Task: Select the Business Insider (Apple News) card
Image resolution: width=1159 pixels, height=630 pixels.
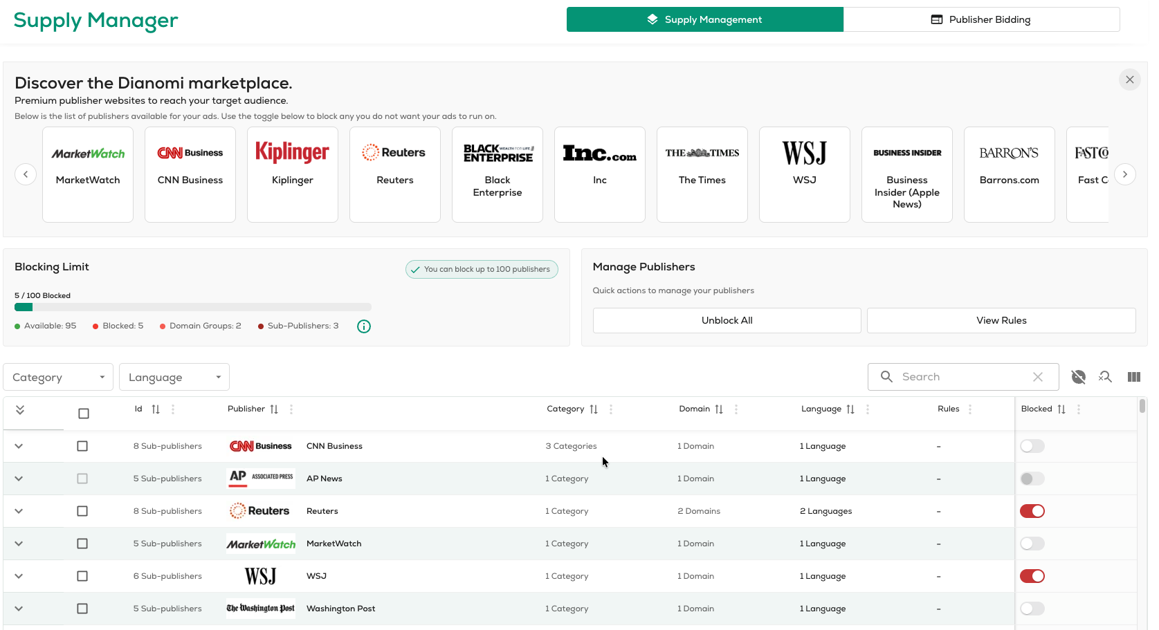Action: click(907, 174)
